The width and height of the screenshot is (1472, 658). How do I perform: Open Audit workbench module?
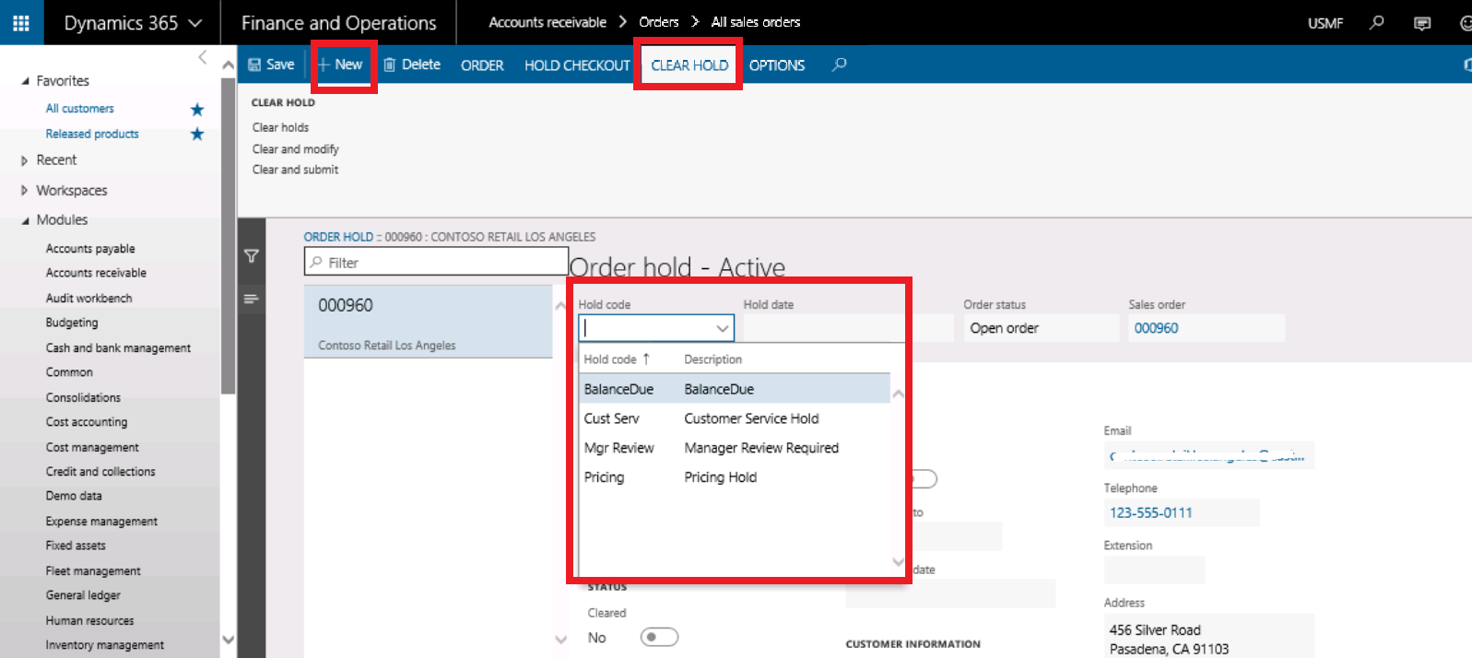coord(88,299)
